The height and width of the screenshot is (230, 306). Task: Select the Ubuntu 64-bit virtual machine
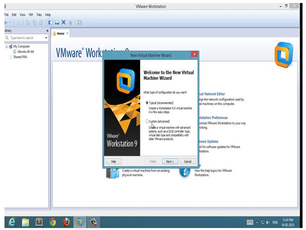click(x=25, y=51)
